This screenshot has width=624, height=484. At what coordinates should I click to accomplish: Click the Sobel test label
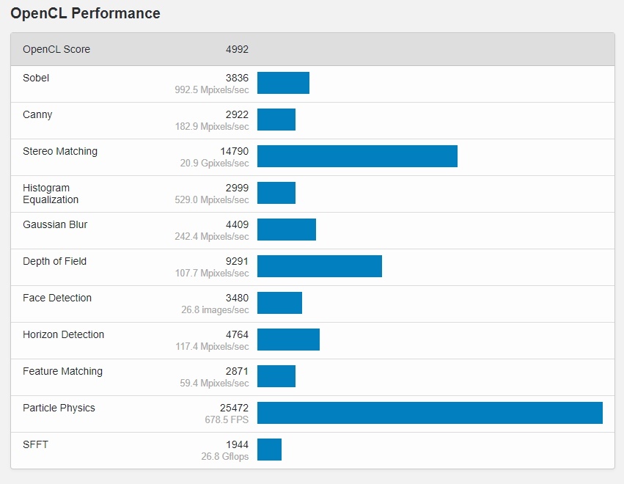click(36, 78)
